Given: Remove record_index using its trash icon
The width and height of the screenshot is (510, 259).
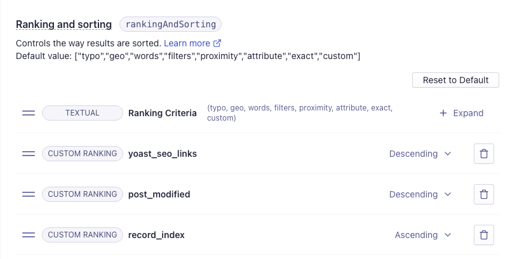Looking at the screenshot, I should point(484,235).
